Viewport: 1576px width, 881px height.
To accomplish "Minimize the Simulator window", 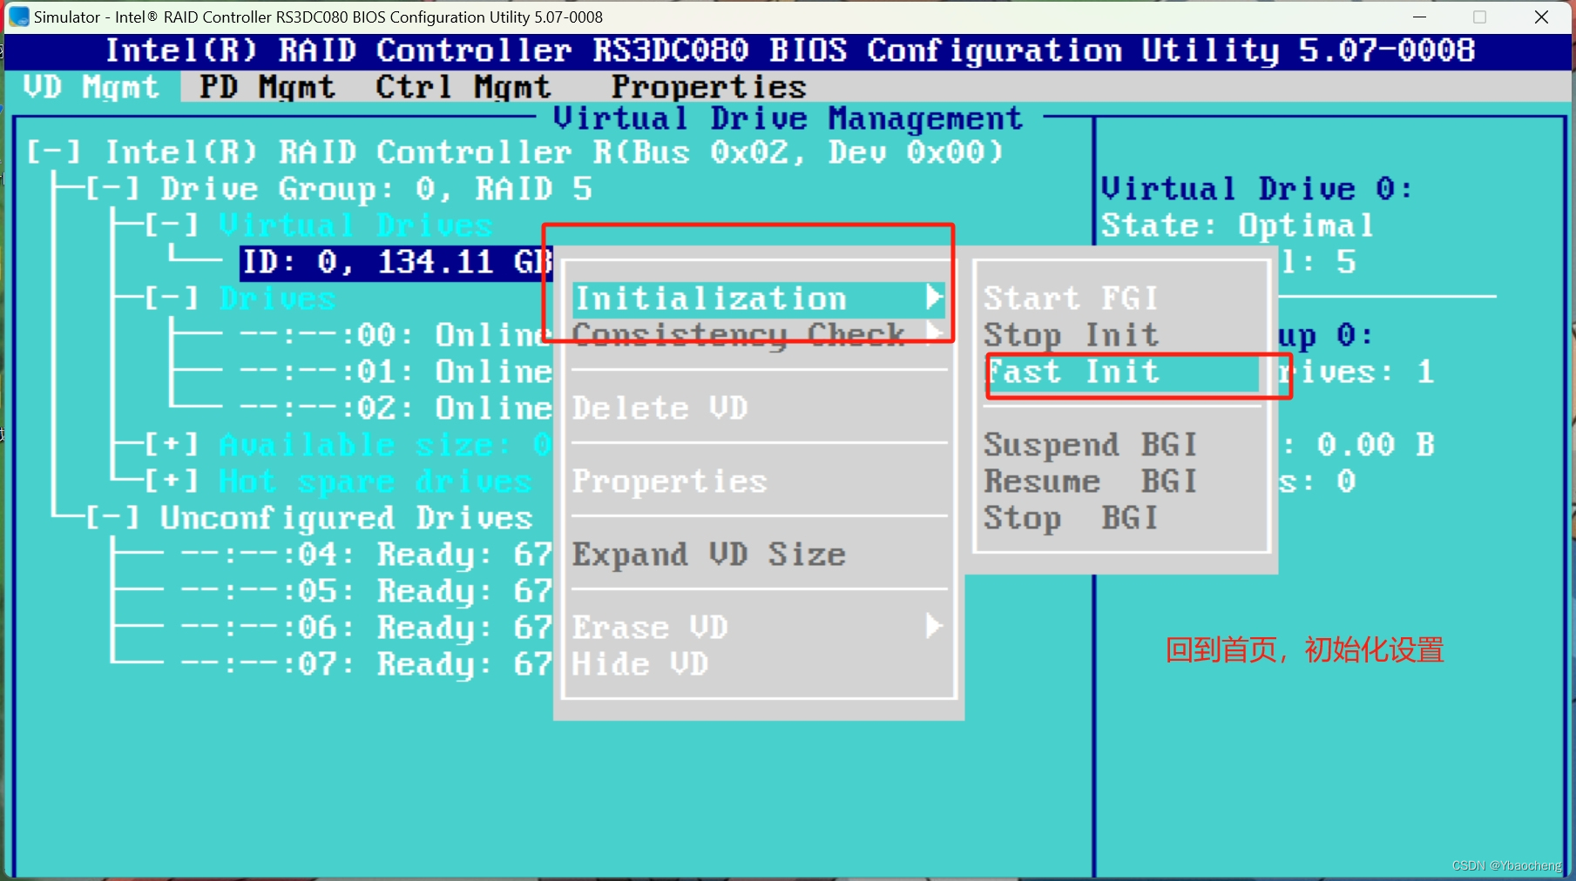I will coord(1419,17).
